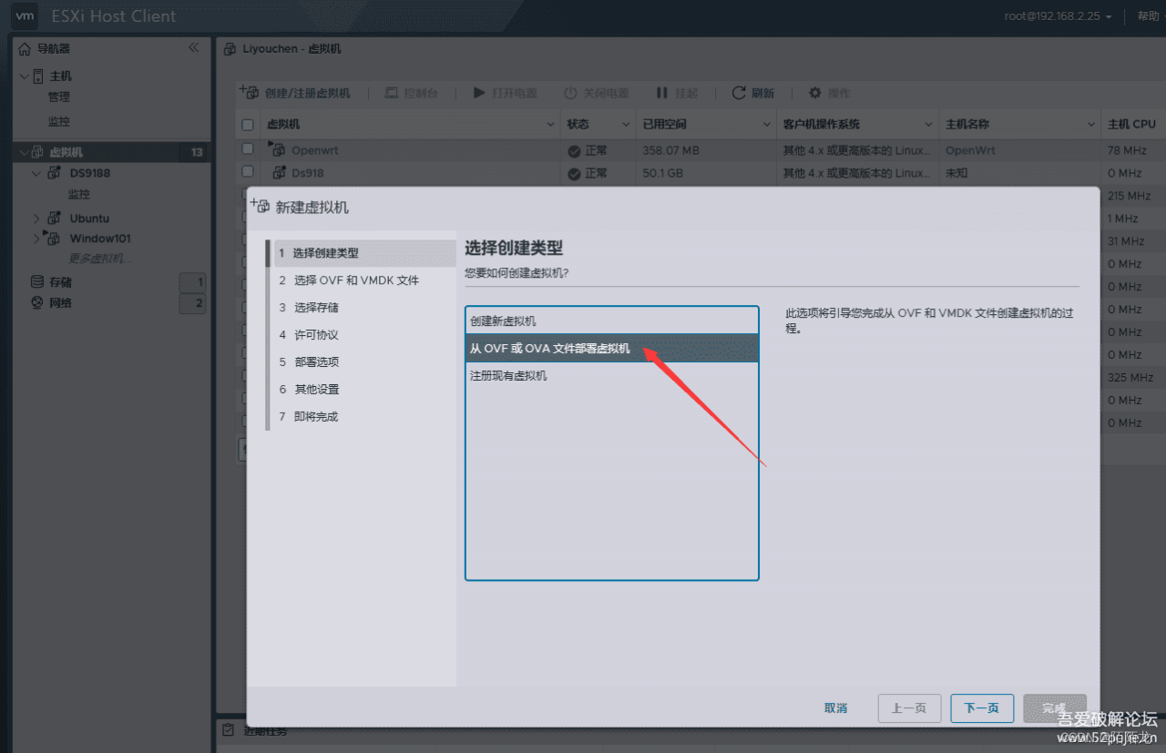Collapse the navigator panel with double-chevron icon
This screenshot has width=1166, height=753.
(193, 47)
